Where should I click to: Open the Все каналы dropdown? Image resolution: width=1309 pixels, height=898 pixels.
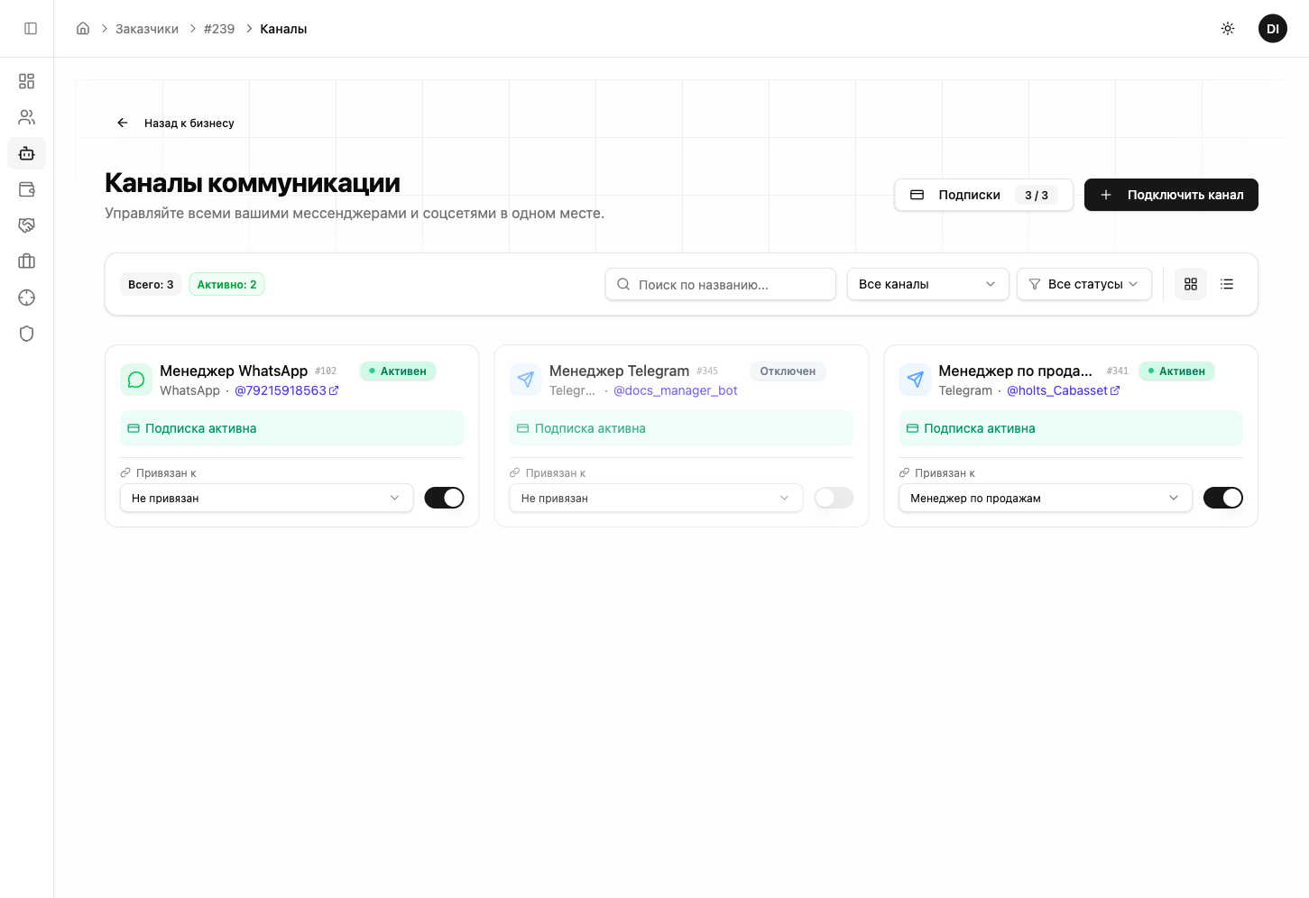(x=926, y=284)
